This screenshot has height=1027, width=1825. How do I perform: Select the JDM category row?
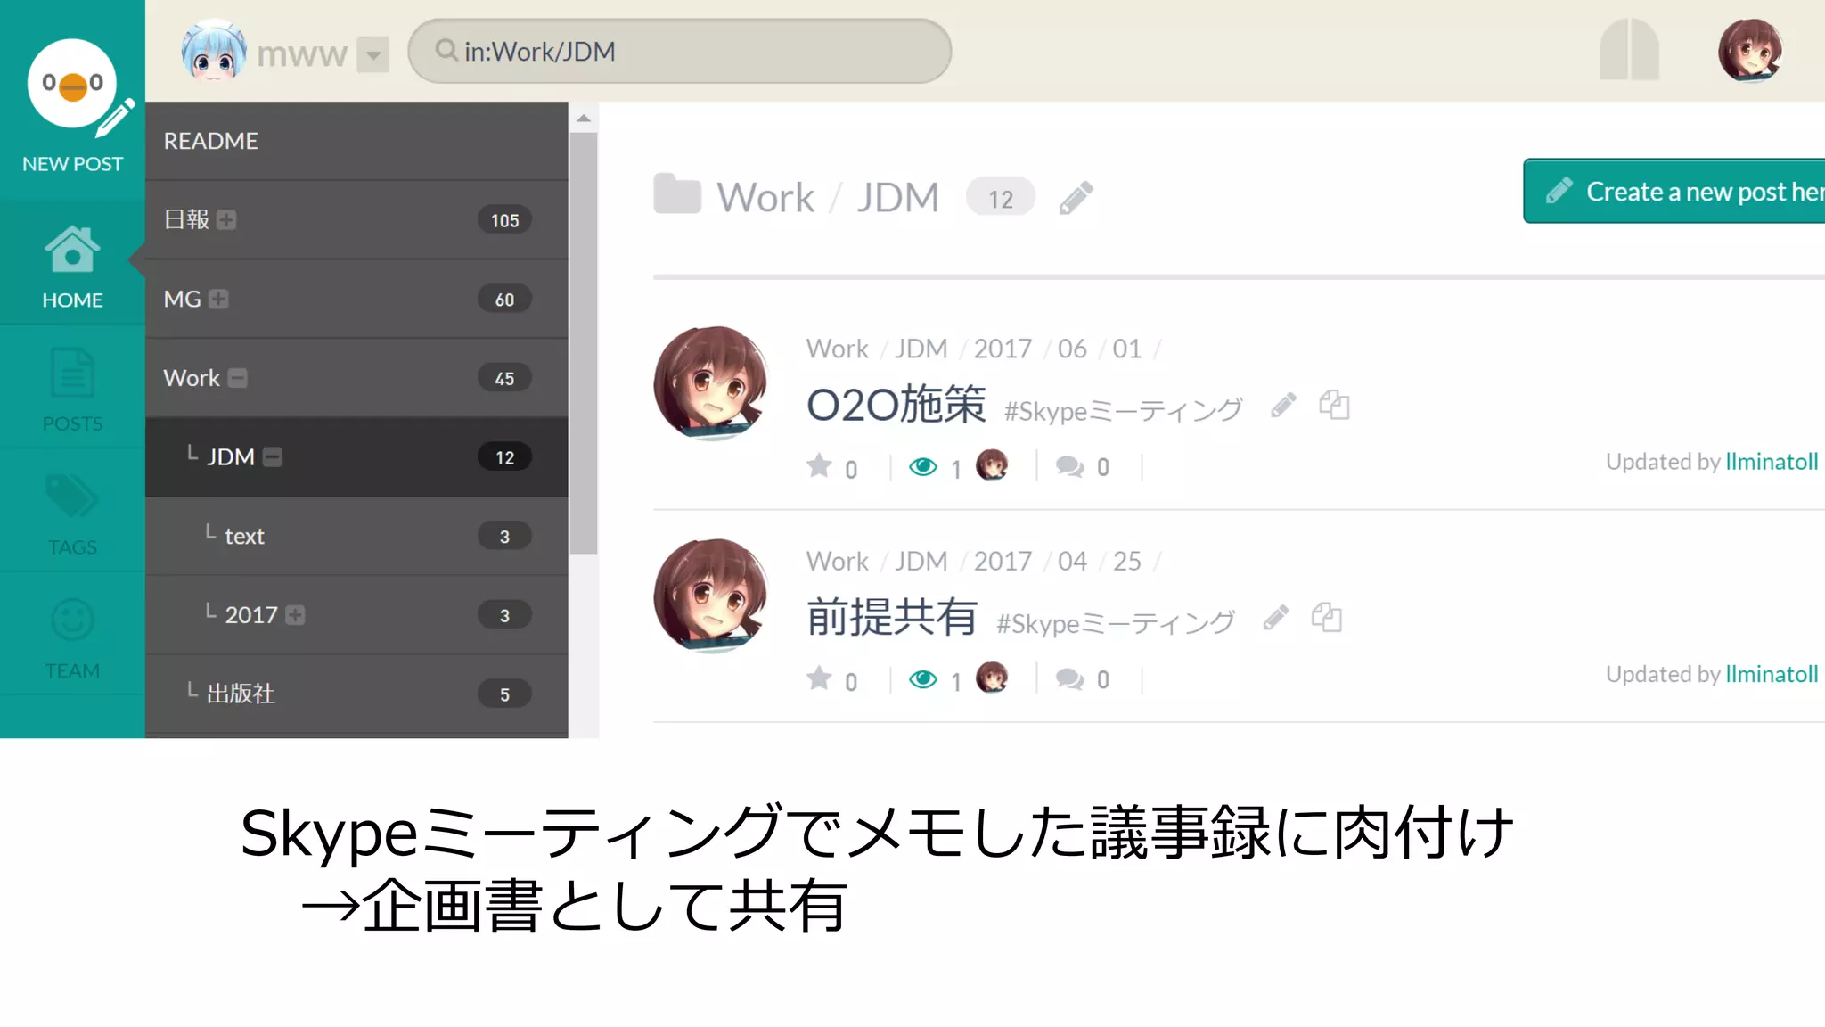coord(356,457)
